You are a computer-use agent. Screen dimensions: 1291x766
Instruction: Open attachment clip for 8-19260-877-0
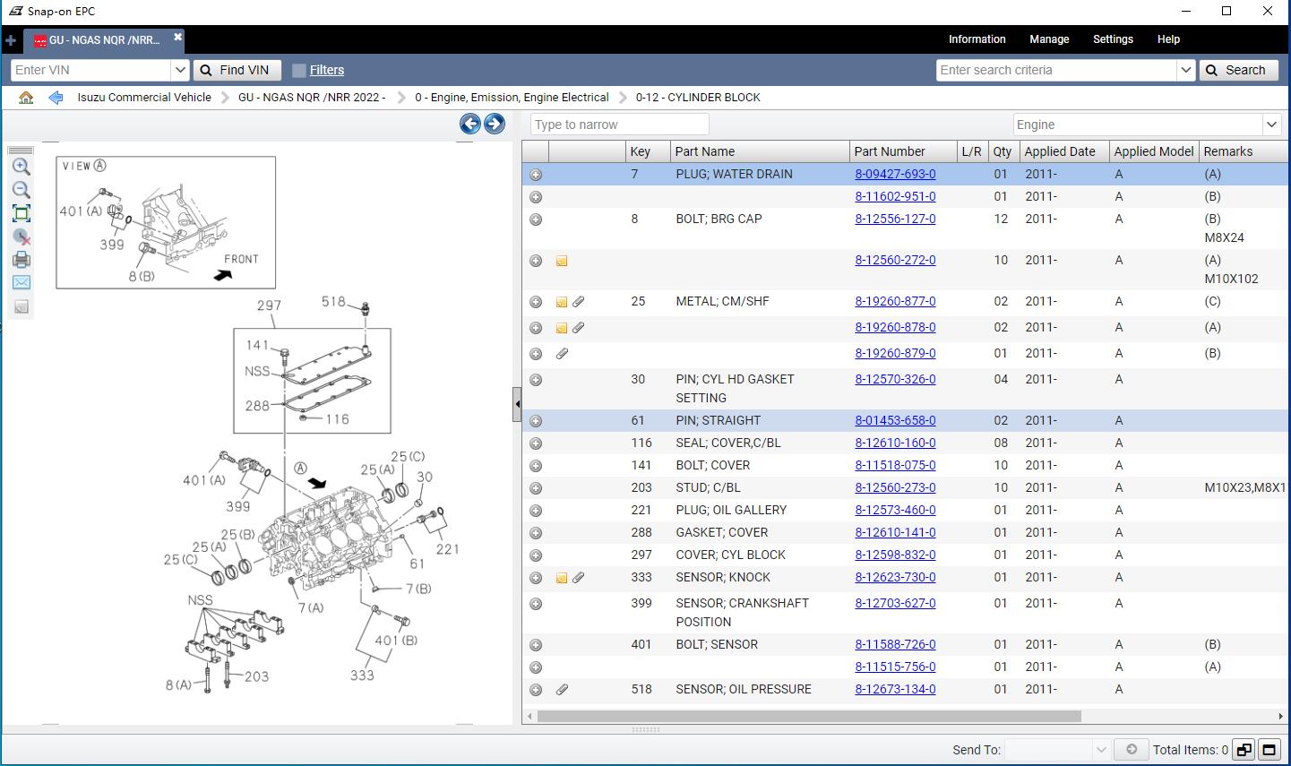coord(579,302)
